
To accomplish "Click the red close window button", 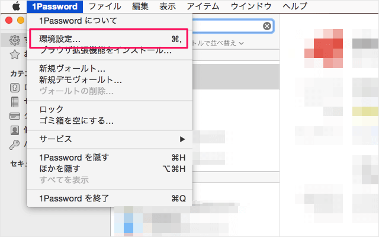I will [9, 20].
